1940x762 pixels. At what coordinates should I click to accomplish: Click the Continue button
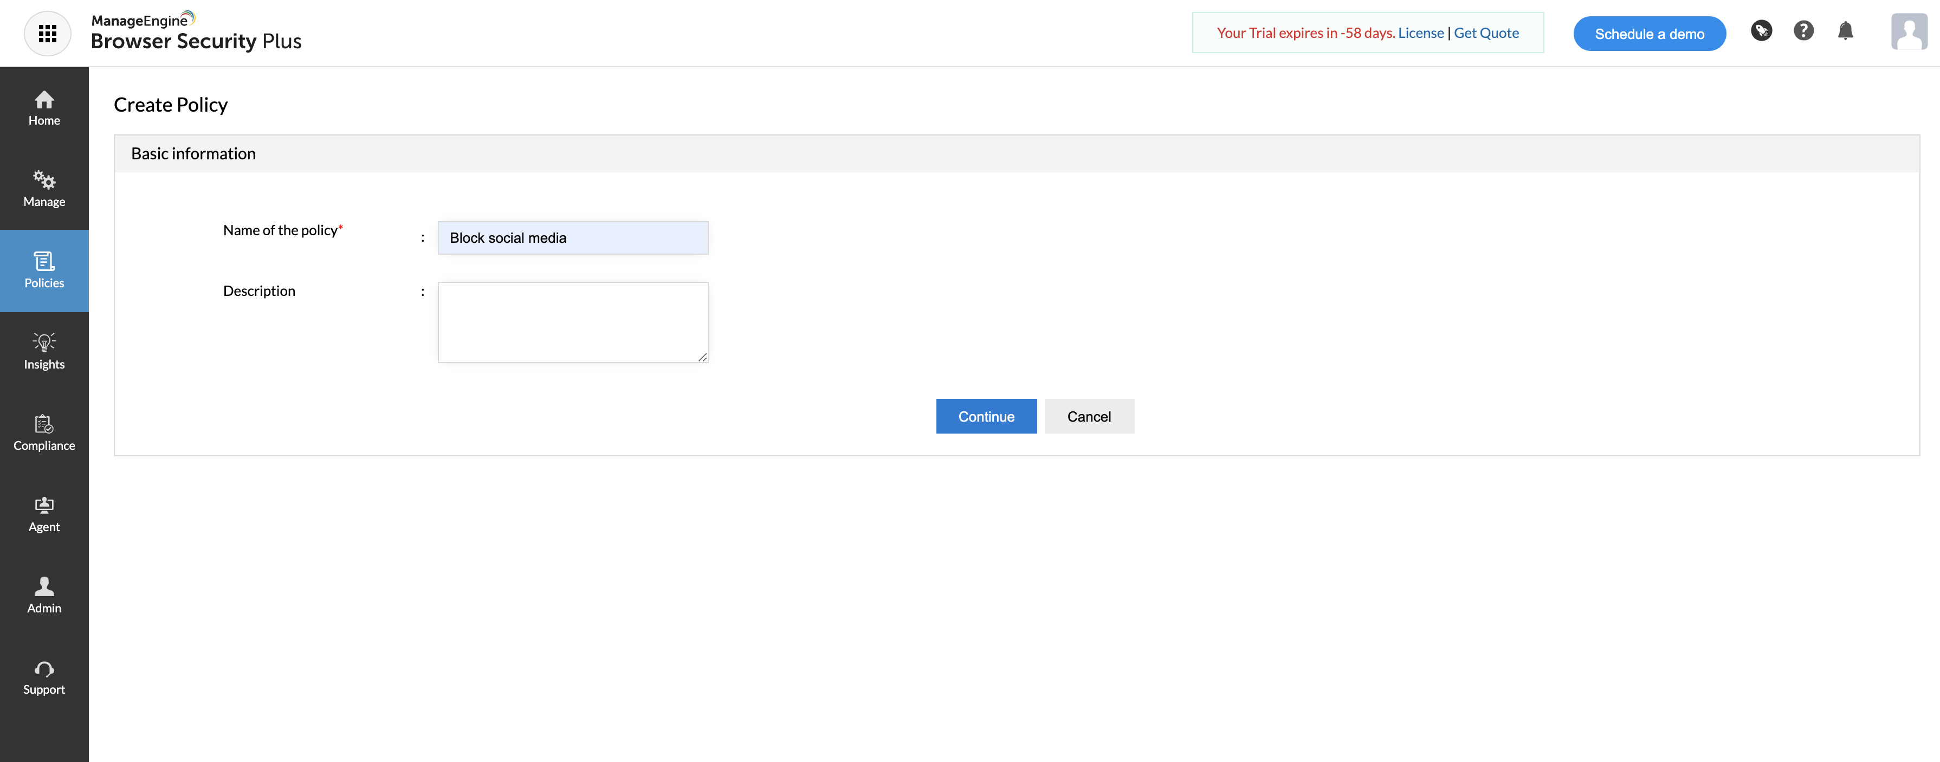pos(985,416)
